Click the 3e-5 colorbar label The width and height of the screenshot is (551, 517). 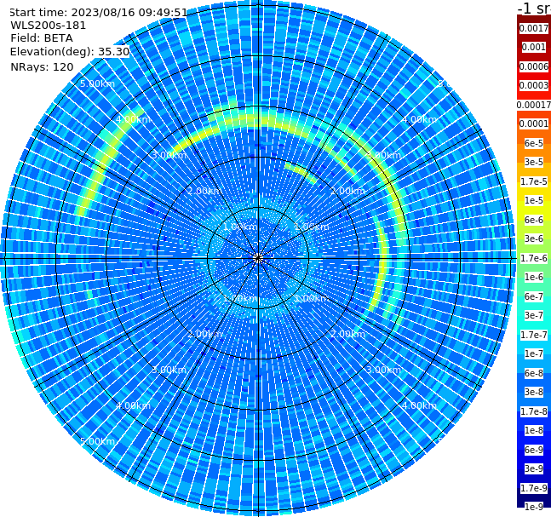[534, 162]
